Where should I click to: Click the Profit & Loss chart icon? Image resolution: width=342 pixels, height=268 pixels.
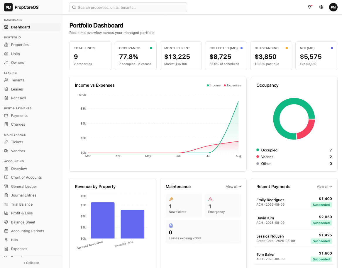6,213
